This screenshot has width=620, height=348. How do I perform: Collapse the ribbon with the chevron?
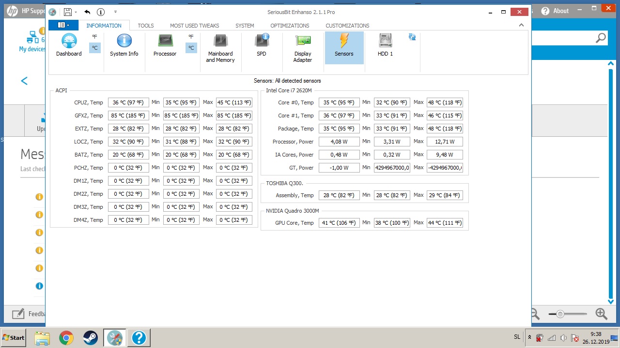pyautogui.click(x=521, y=25)
